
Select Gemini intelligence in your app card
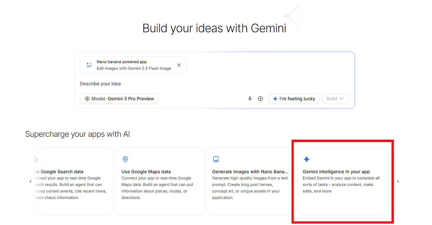[341, 181]
